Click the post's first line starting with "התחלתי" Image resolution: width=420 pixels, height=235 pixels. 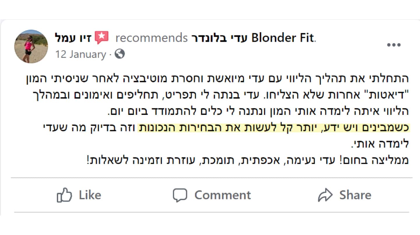(x=217, y=79)
